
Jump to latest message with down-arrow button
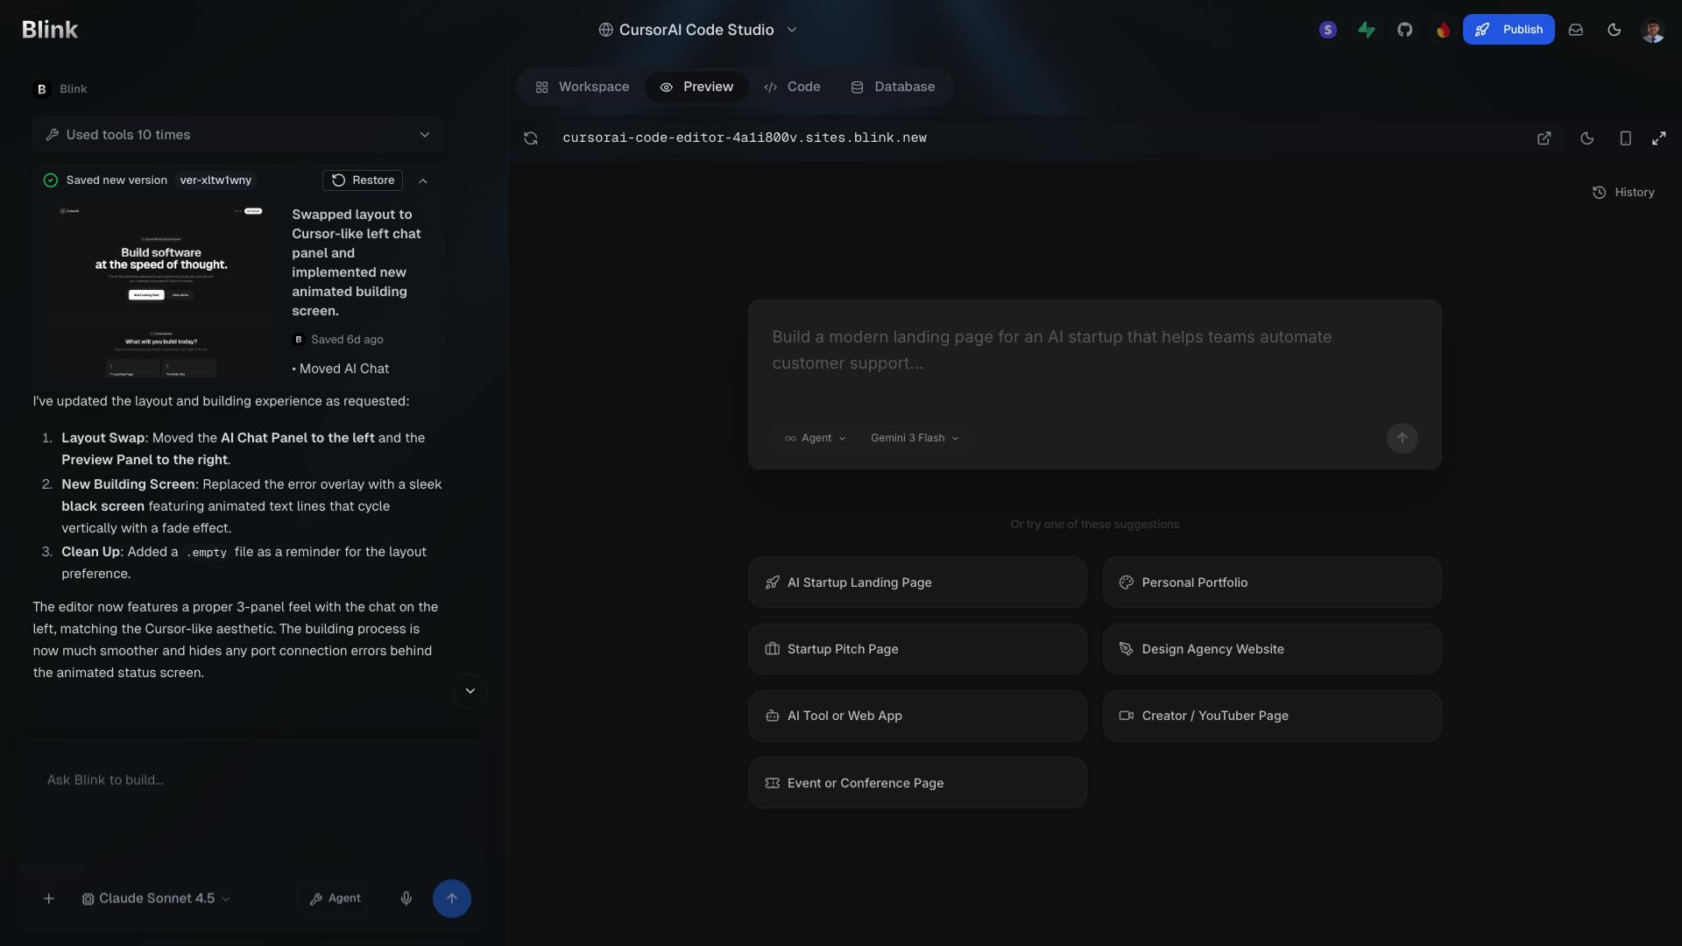[470, 691]
